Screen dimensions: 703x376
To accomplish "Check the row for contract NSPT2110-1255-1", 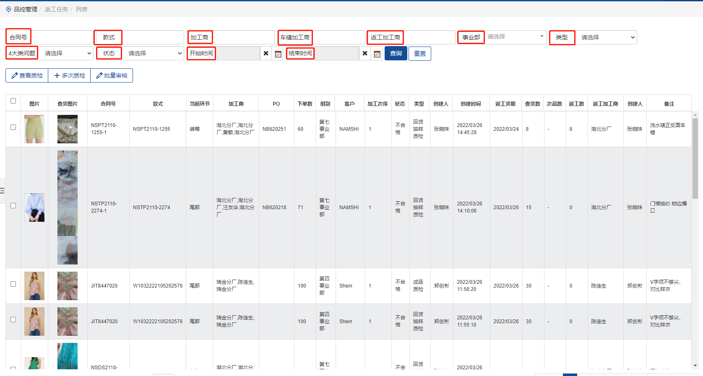I will click(13, 127).
